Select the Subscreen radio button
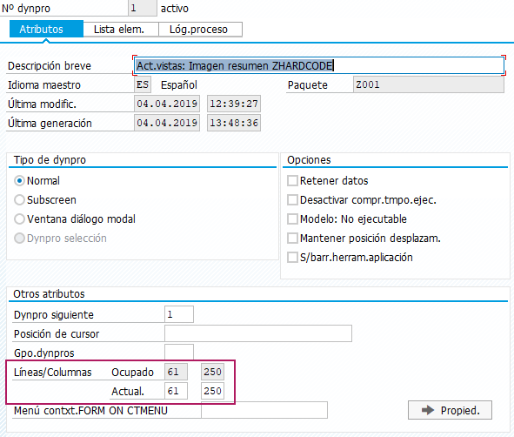Viewport: 514px width, 437px height. [19, 200]
